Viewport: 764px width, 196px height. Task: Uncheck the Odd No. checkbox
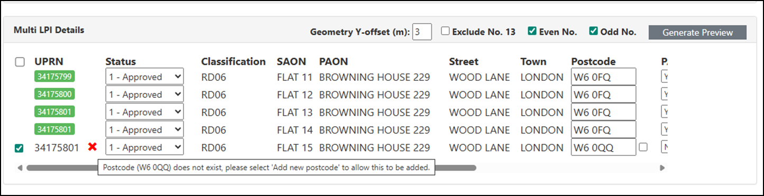594,31
